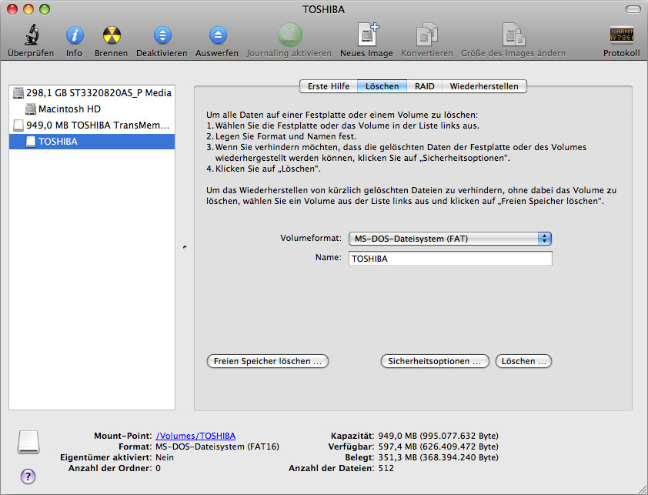Click the Freien Speicher löschen button
Viewport: 648px width, 495px height.
(268, 361)
